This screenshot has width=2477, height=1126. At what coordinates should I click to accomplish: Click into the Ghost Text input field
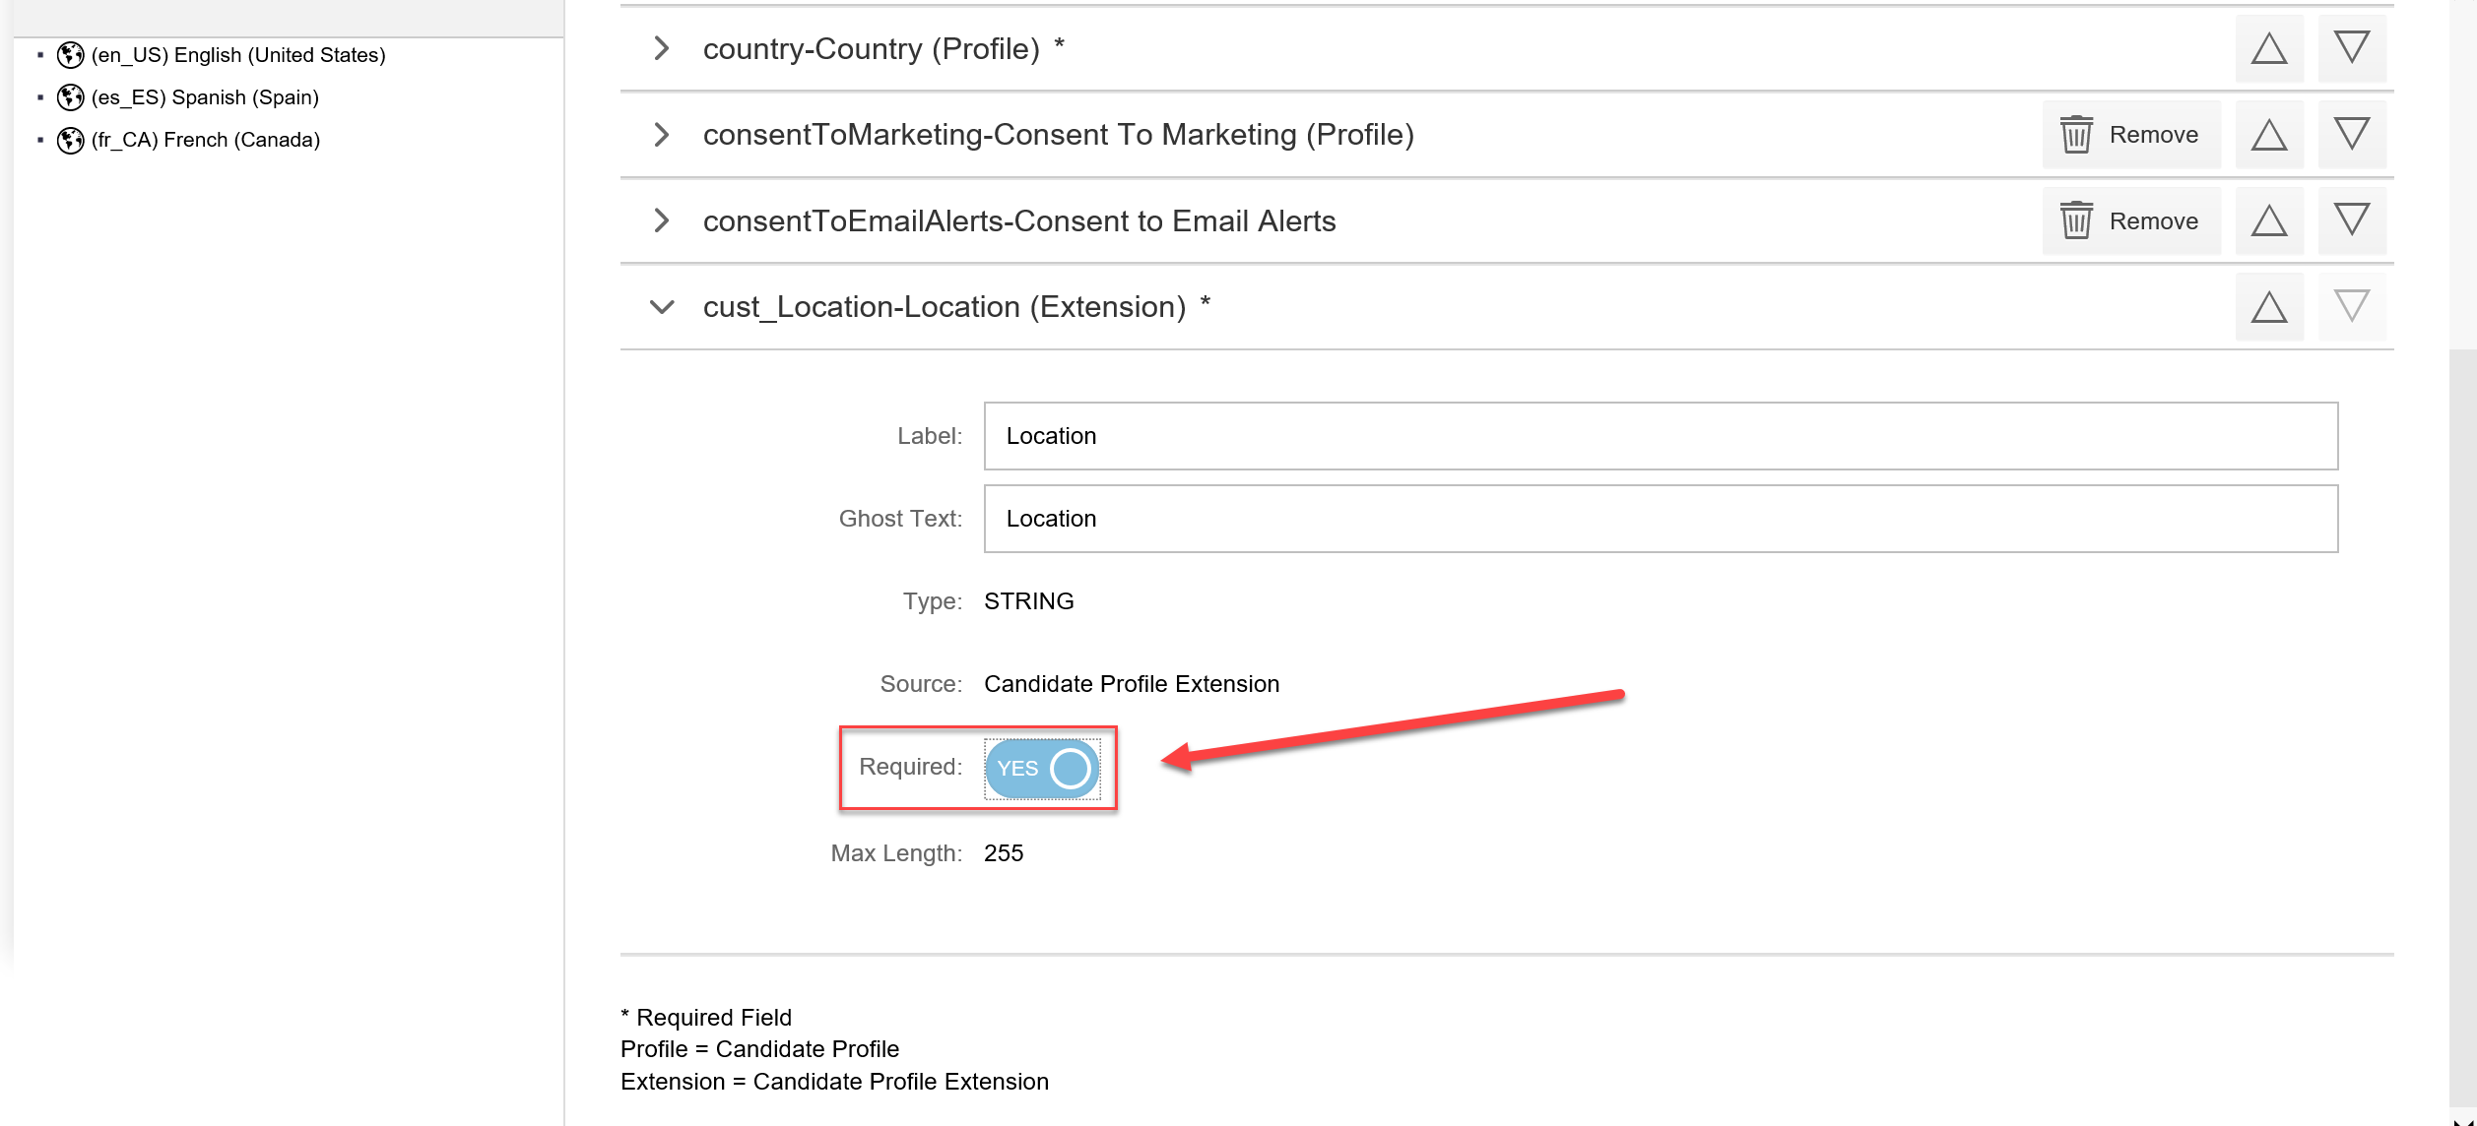[x=1661, y=519]
